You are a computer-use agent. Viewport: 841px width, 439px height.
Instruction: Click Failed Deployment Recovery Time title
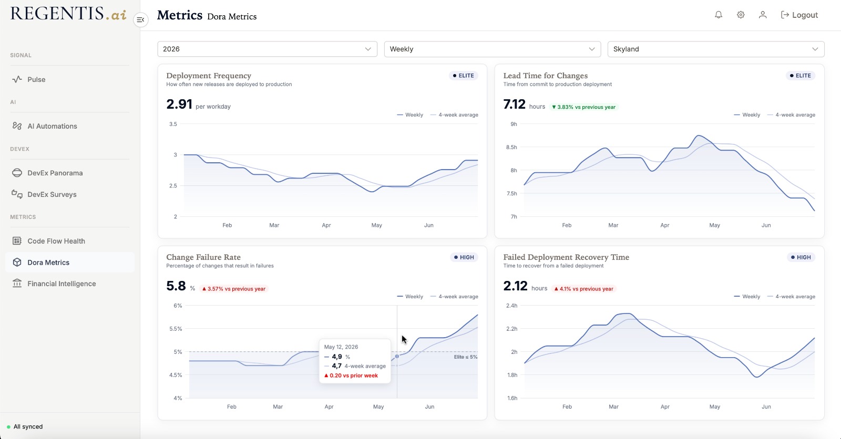tap(566, 257)
